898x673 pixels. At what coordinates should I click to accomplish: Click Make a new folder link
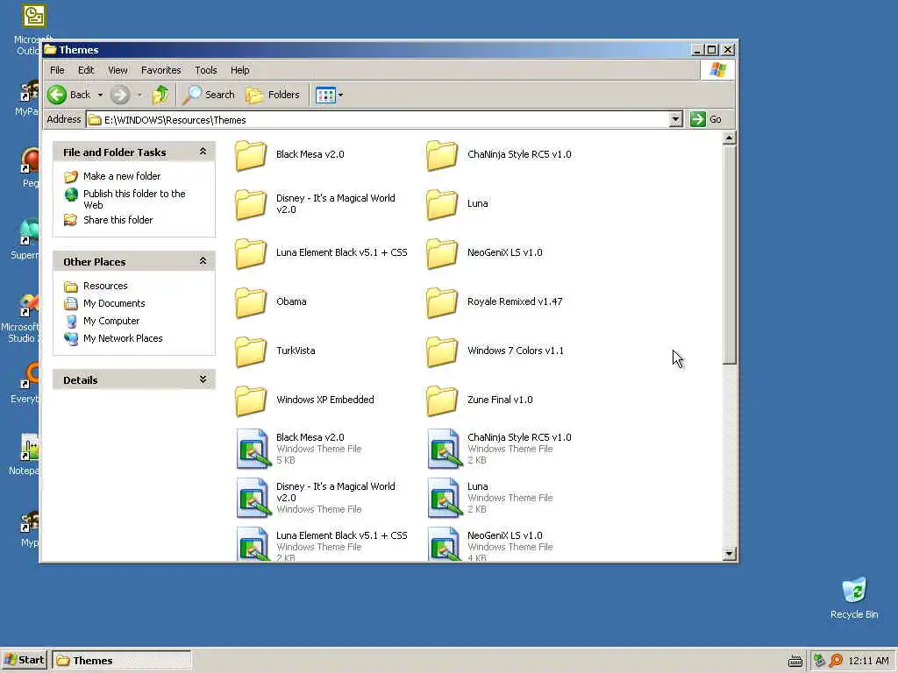tap(121, 176)
